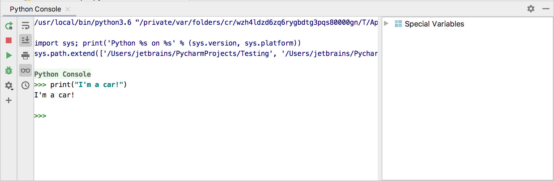Viewport: 554px width, 181px height.
Task: Rerun the Python console
Action: pyautogui.click(x=9, y=26)
